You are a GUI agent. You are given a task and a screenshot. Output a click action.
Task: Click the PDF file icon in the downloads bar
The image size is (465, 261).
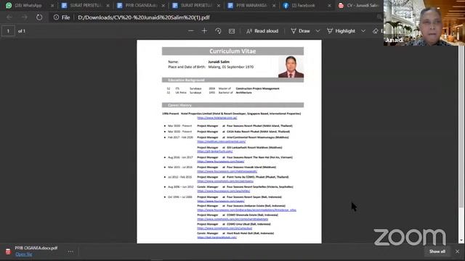coord(8,252)
